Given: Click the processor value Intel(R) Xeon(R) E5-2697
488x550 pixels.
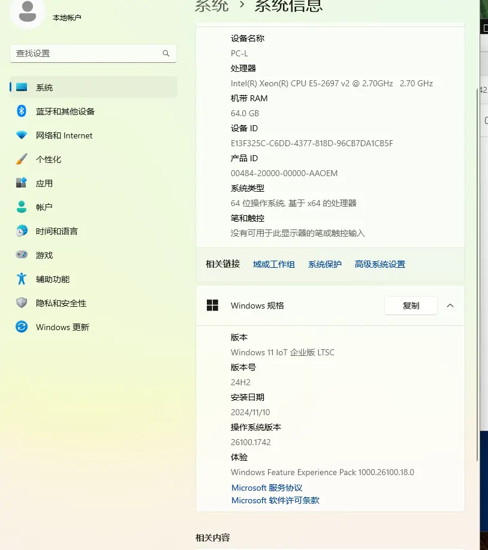Looking at the screenshot, I should (x=332, y=83).
